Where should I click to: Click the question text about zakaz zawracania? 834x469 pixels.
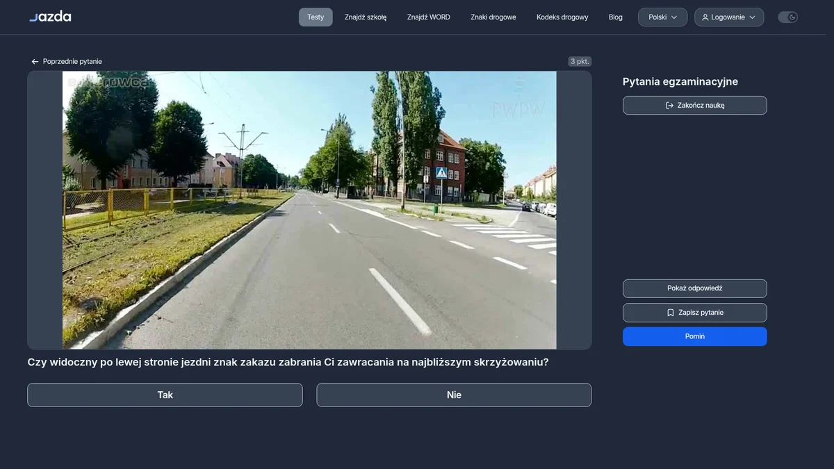pyautogui.click(x=288, y=362)
